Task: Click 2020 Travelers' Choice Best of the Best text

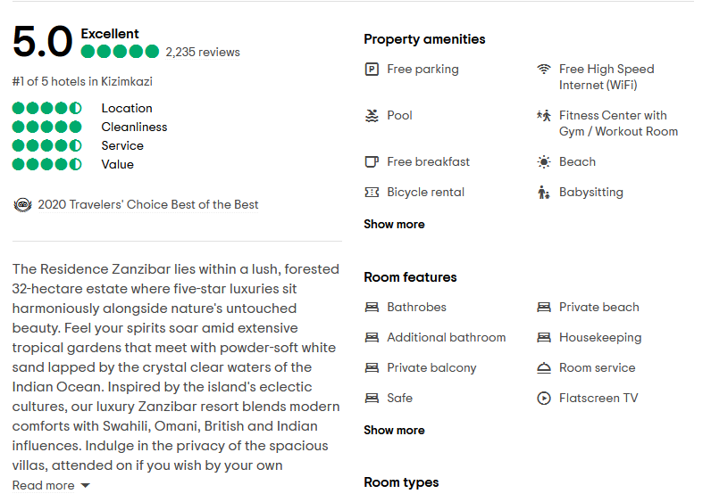Action: (148, 205)
